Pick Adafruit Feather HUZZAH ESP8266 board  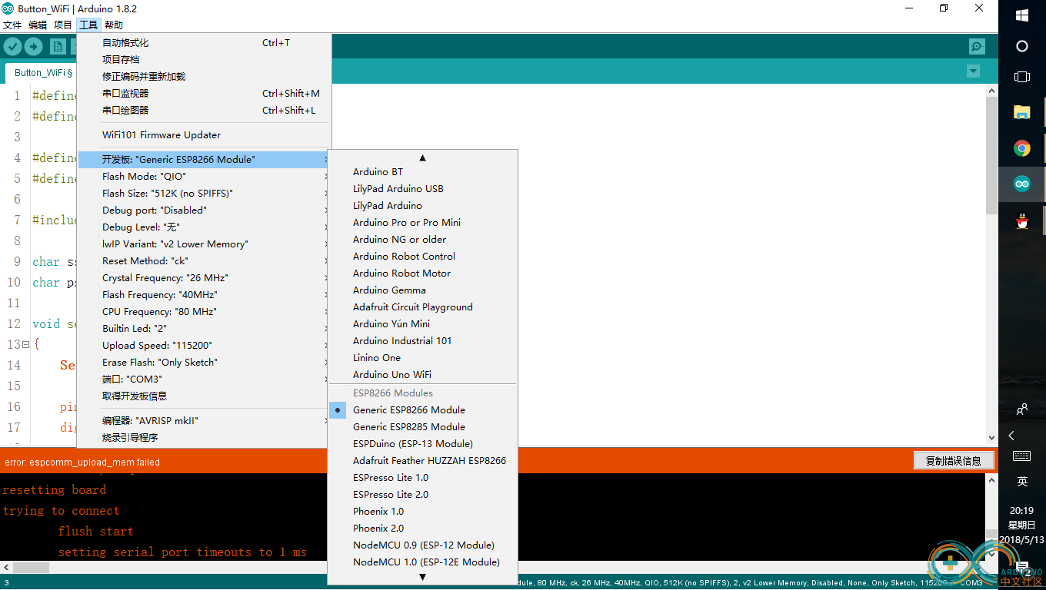(422, 461)
